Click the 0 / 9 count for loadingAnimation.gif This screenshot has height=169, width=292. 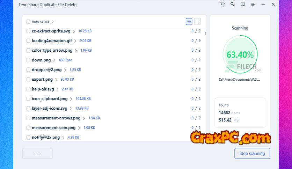[x=196, y=41]
